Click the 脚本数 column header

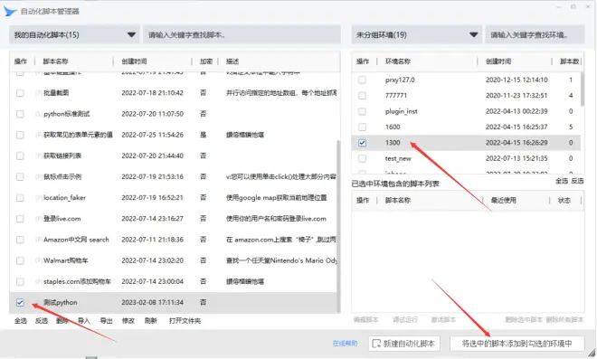click(569, 61)
